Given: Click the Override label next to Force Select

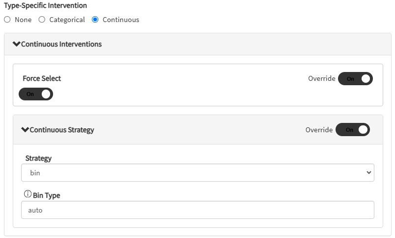Looking at the screenshot, I should pos(321,79).
